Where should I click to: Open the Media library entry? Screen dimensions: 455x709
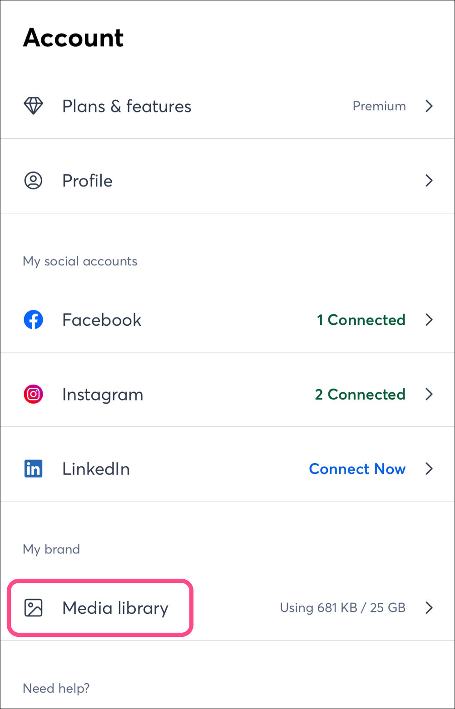[x=115, y=608]
